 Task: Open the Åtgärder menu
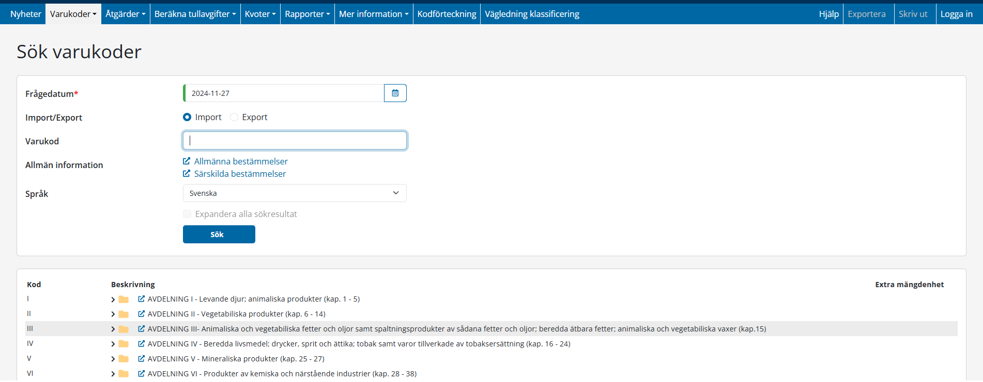pyautogui.click(x=125, y=14)
